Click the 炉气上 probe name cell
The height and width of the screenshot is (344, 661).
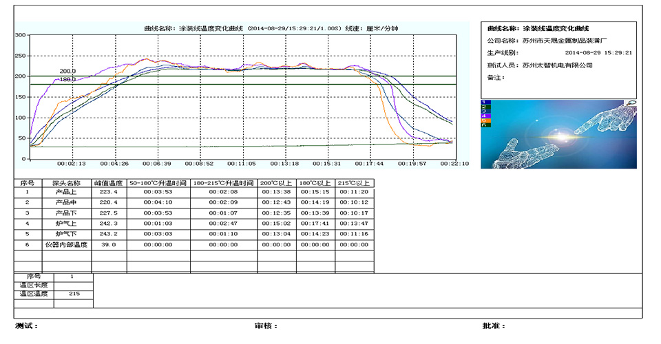tap(66, 224)
